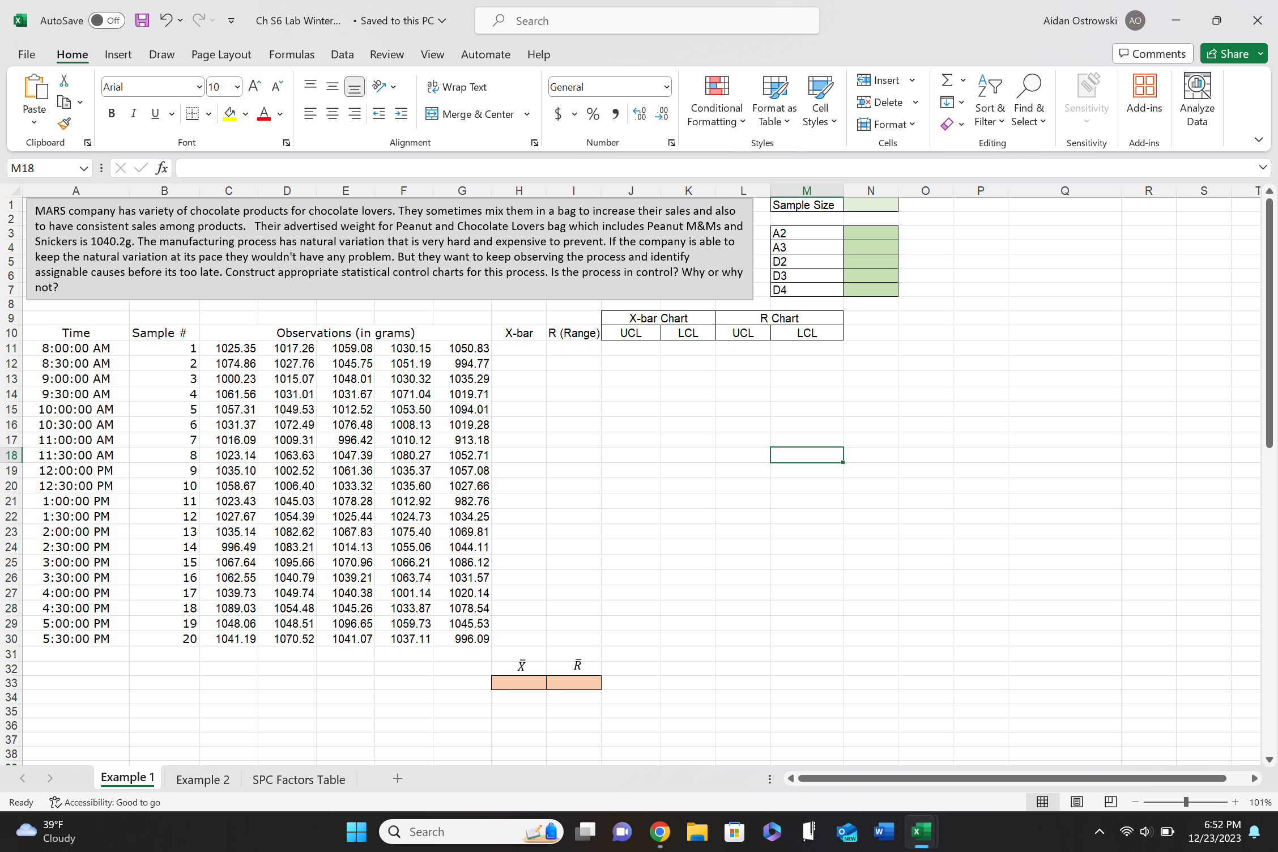Screen dimensions: 1278x852
Task: Switch to the SPC Factors Table sheet
Action: click(299, 779)
